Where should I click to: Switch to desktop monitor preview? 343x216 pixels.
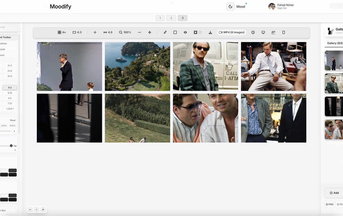[263, 32]
